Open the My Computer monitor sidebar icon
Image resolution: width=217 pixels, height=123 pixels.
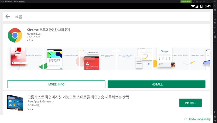coord(215,14)
